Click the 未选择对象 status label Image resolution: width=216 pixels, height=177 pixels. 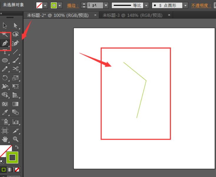pos(13,5)
